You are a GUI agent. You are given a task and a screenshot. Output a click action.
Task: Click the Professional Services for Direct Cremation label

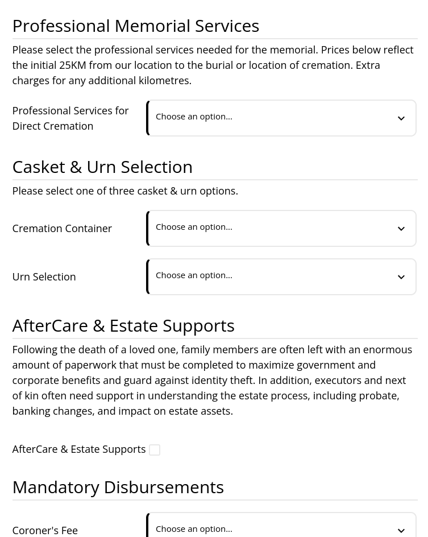click(x=70, y=118)
